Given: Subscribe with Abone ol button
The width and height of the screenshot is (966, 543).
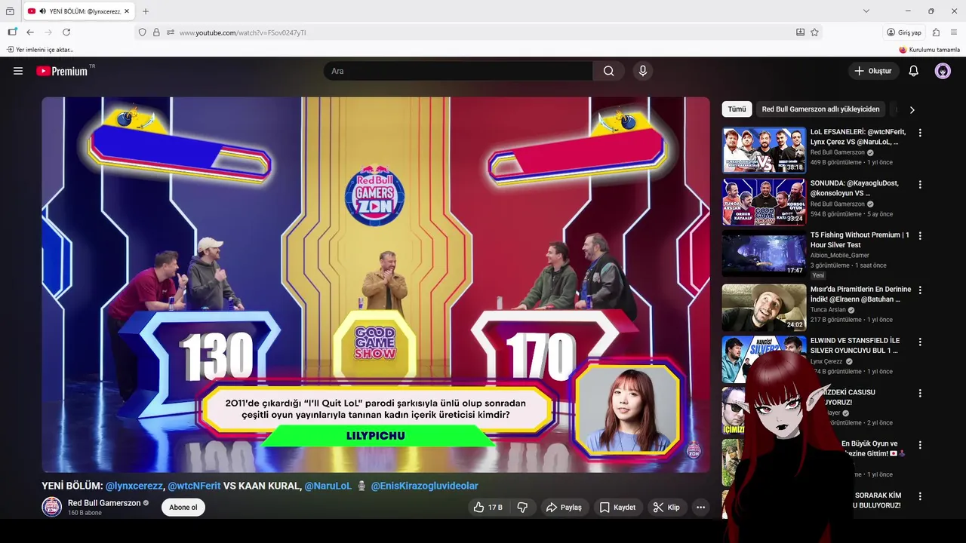Looking at the screenshot, I should click(183, 508).
